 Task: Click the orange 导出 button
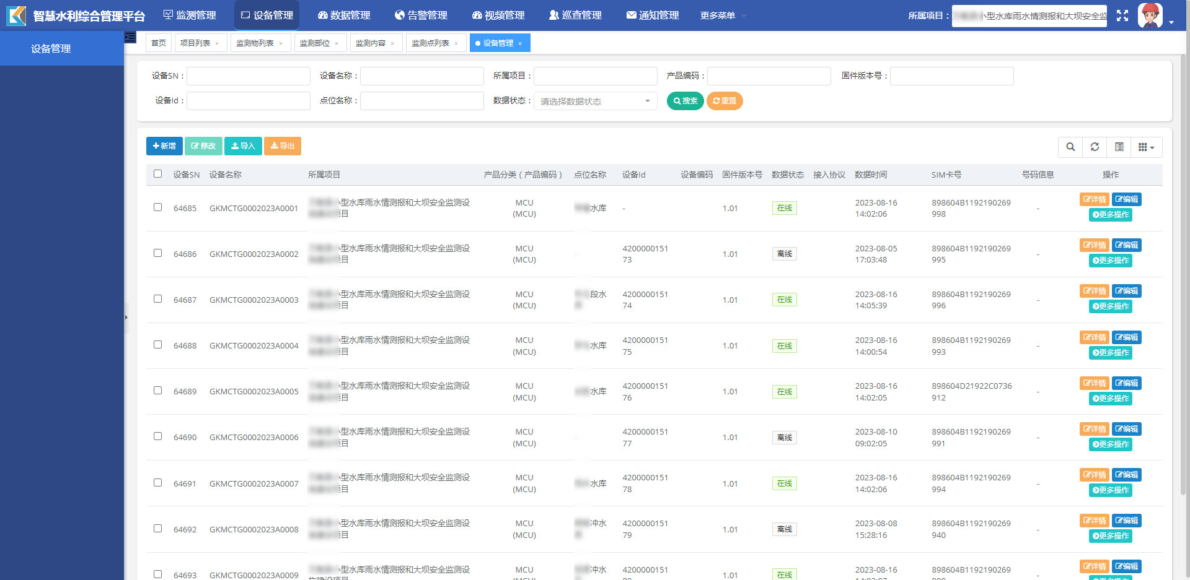(x=282, y=146)
